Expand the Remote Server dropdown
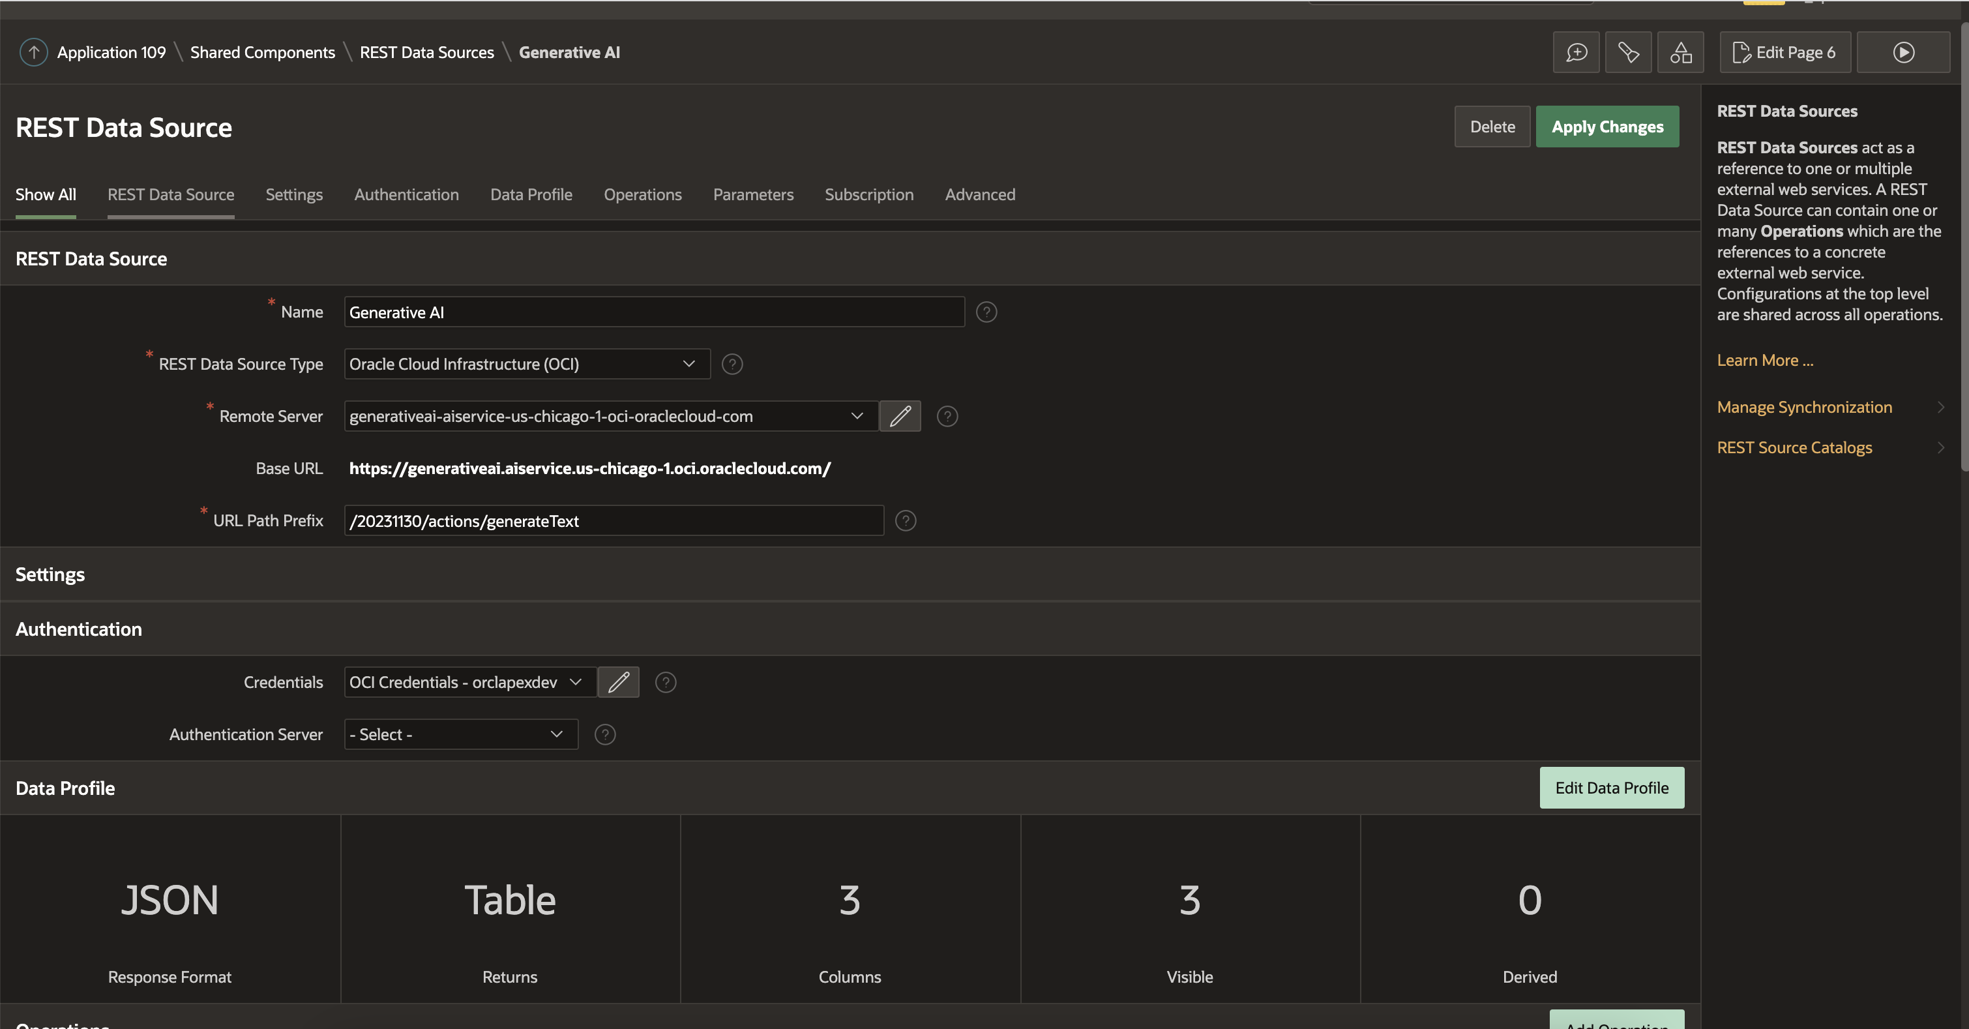 pos(610,416)
